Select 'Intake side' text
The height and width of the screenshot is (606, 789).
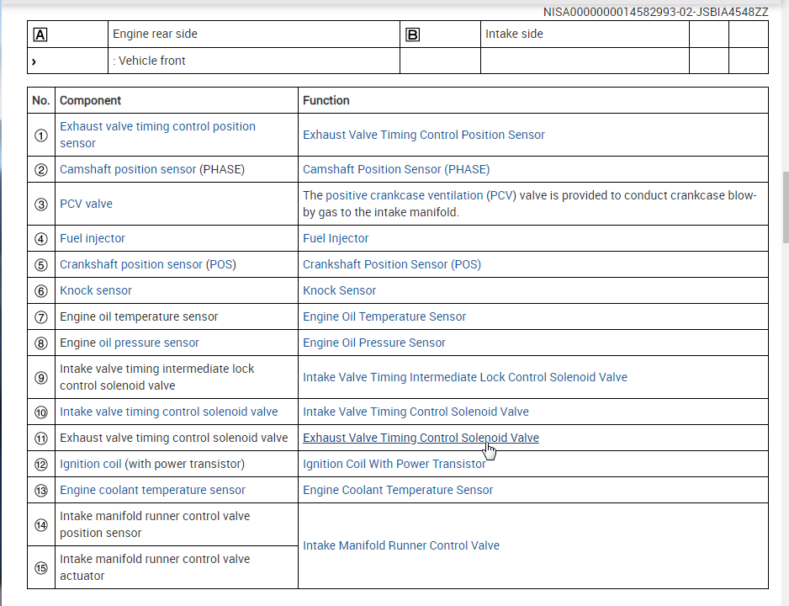(514, 34)
